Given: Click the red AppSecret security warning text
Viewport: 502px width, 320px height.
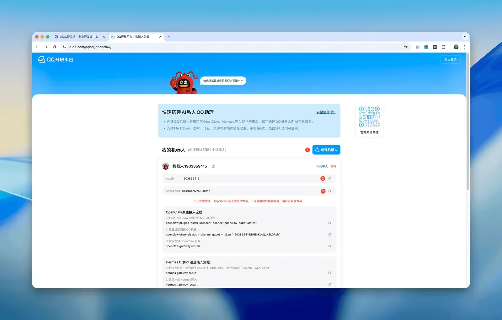Looking at the screenshot, I should point(248,201).
